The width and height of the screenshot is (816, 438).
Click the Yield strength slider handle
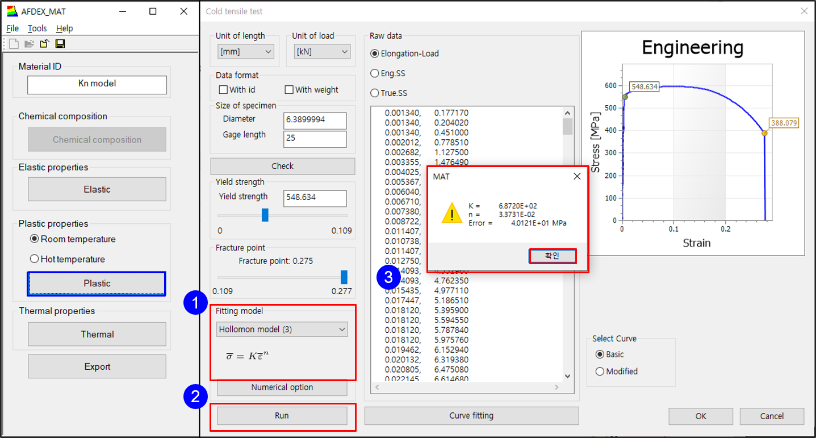pyautogui.click(x=265, y=215)
